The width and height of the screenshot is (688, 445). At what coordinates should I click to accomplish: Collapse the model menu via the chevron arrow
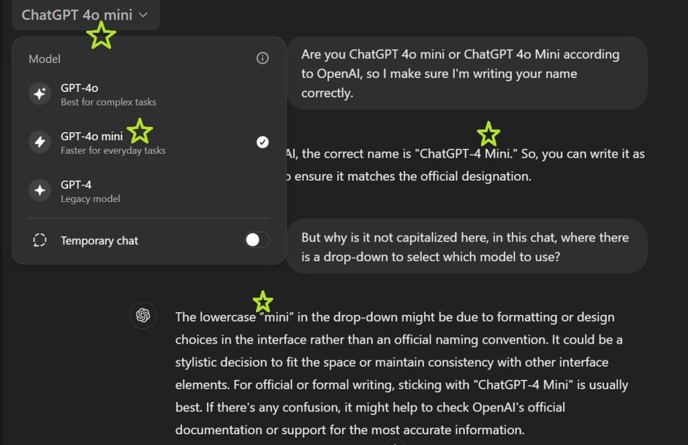tap(143, 15)
